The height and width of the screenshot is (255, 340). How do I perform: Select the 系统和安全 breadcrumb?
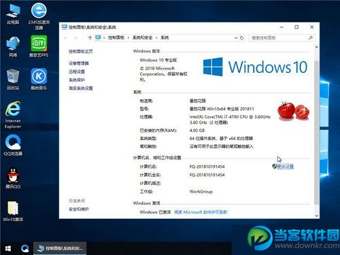click(142, 37)
